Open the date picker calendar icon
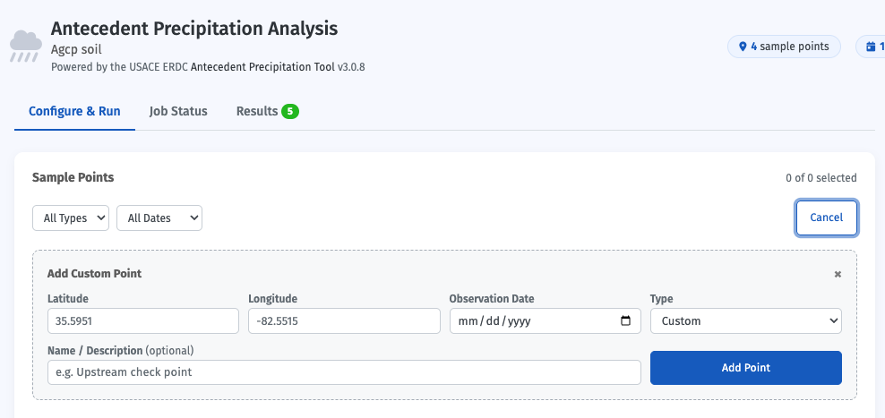 coord(625,321)
